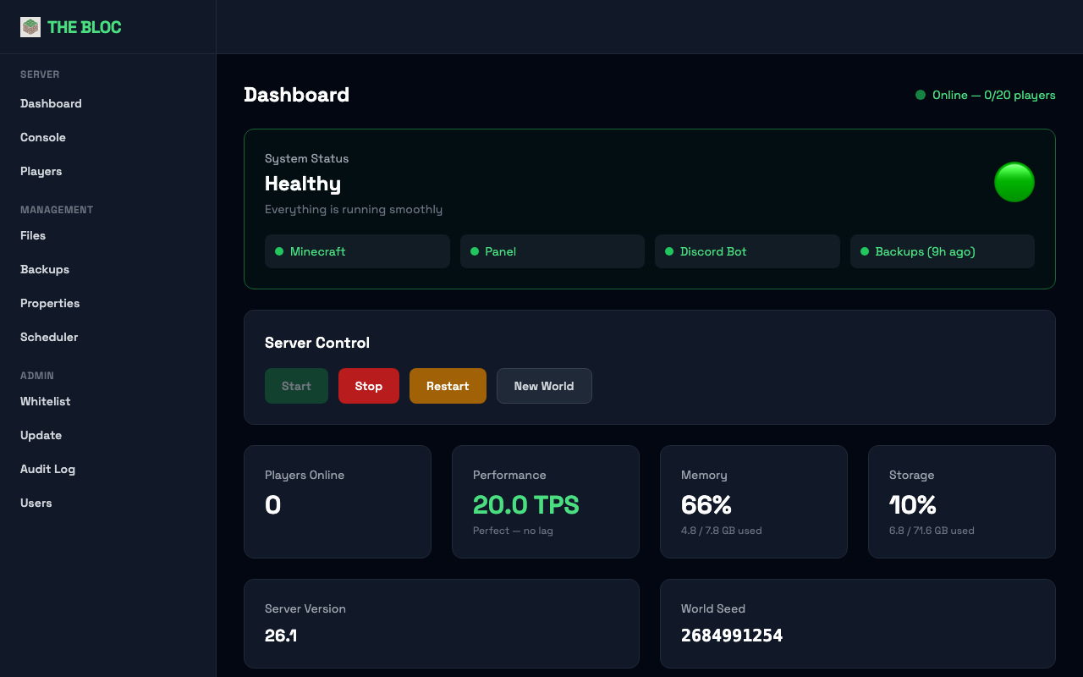
Task: Open the Files manager
Action: 33,235
